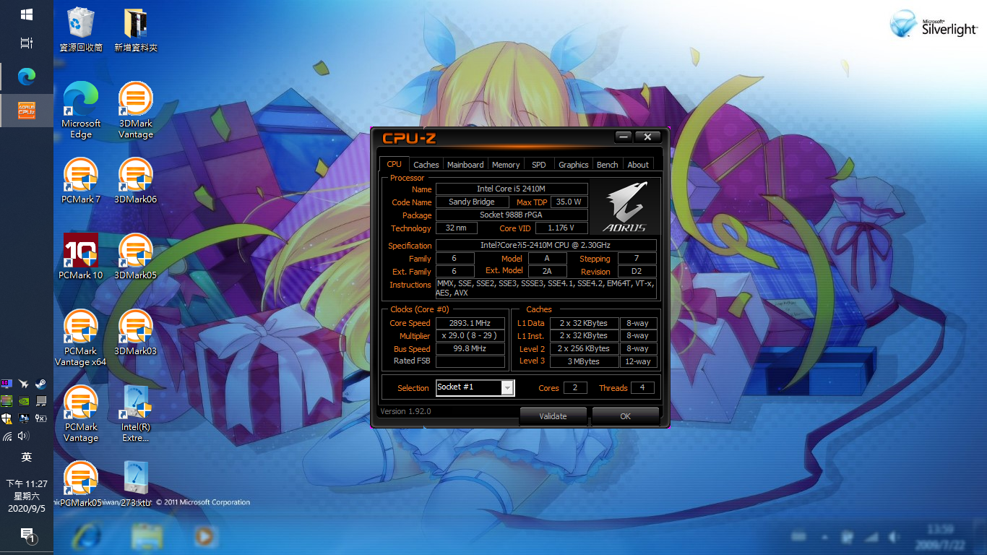The width and height of the screenshot is (987, 555).
Task: Select AORUS CPU-Z taskbar button
Action: (27, 110)
